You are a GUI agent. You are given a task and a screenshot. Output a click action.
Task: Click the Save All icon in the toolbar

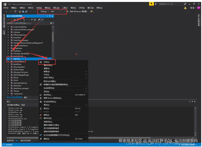pyautogui.click(x=26, y=11)
